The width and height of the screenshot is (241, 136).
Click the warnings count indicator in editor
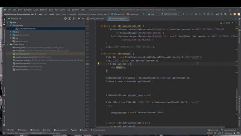[222, 23]
